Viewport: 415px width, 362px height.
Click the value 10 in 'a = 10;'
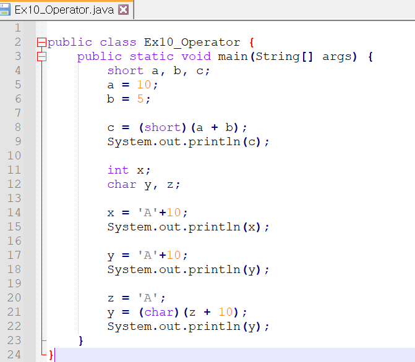[144, 85]
